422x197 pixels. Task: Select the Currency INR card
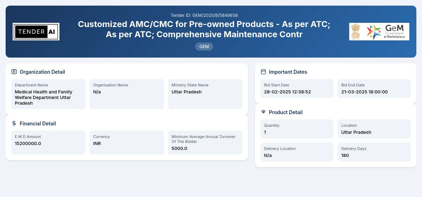point(127,143)
